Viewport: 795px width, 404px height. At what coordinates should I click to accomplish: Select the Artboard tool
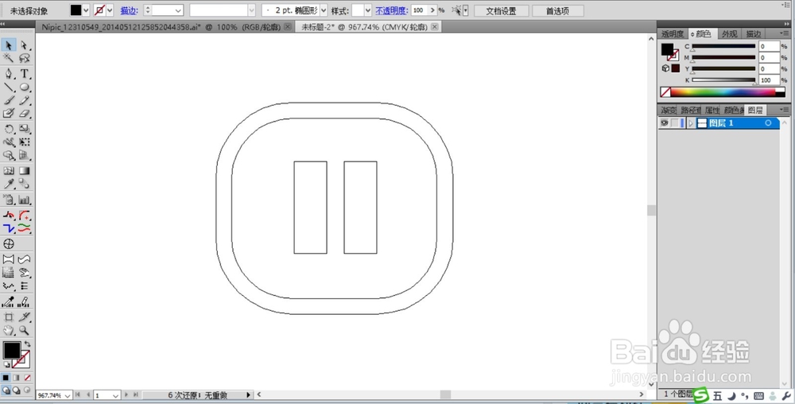coord(9,317)
